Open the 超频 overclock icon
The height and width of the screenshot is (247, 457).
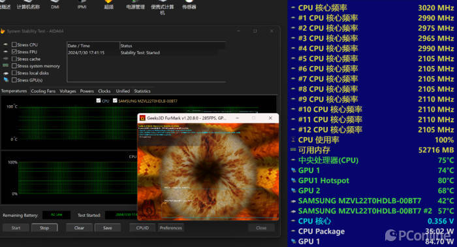pyautogui.click(x=109, y=4)
